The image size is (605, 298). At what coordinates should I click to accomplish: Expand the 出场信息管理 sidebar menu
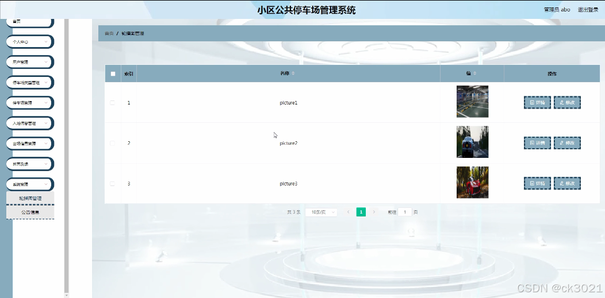30,144
